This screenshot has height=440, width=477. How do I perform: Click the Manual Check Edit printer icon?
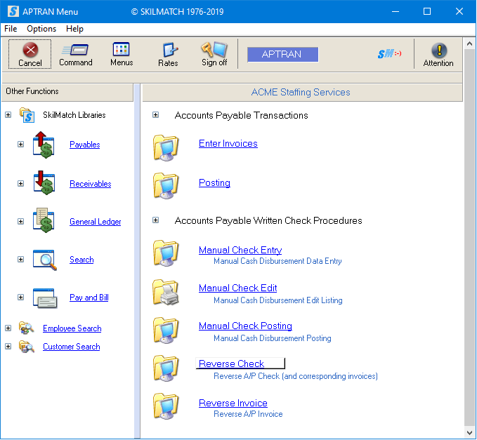[166, 292]
